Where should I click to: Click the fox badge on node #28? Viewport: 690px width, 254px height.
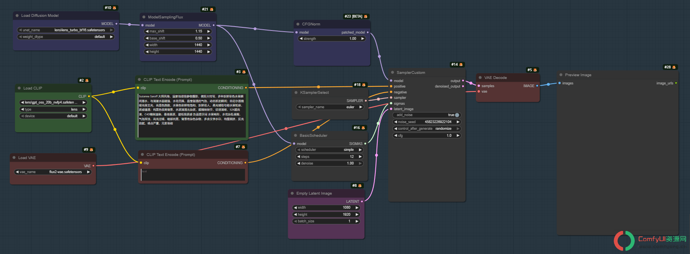[674, 67]
